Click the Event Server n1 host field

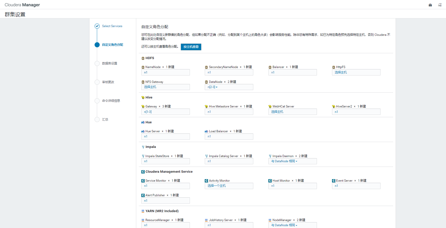tap(356, 186)
